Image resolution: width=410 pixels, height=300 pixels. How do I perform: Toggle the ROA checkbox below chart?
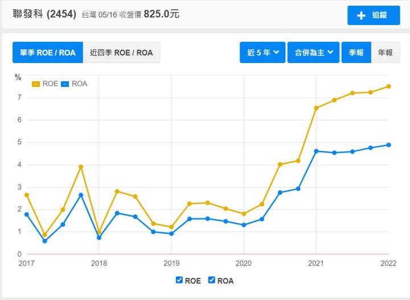211,280
